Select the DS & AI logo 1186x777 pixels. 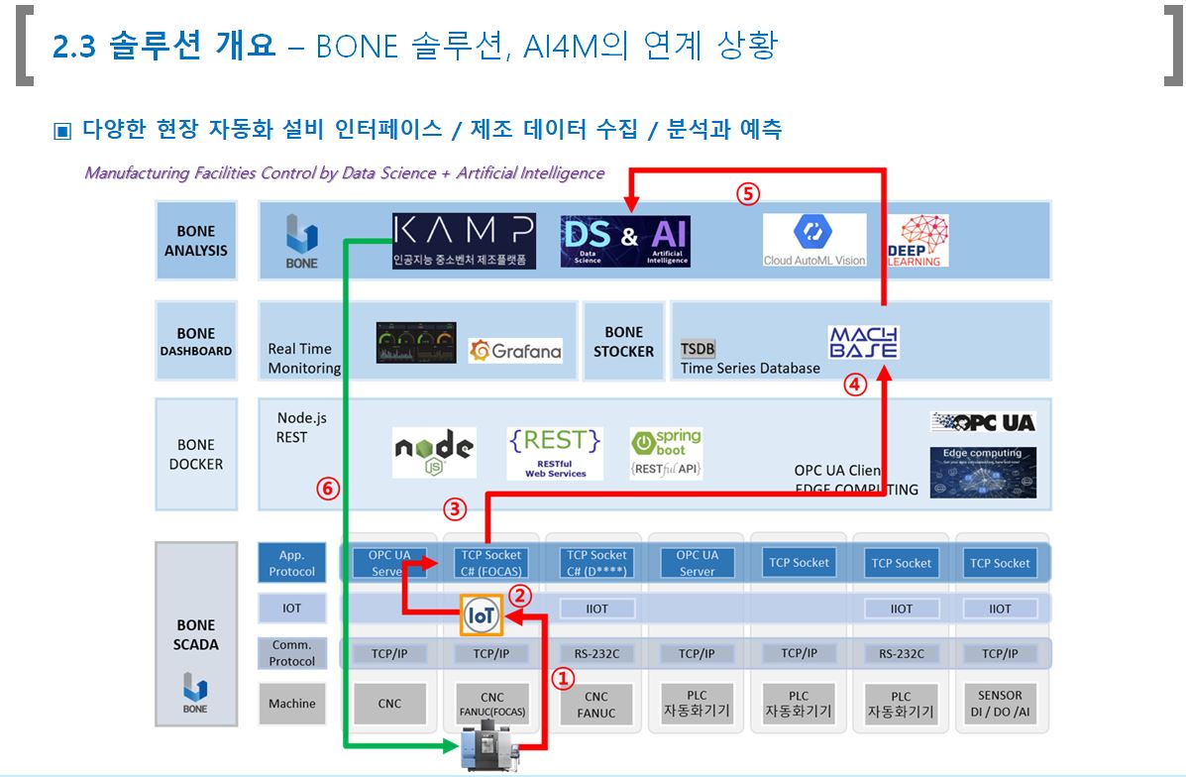tap(625, 241)
